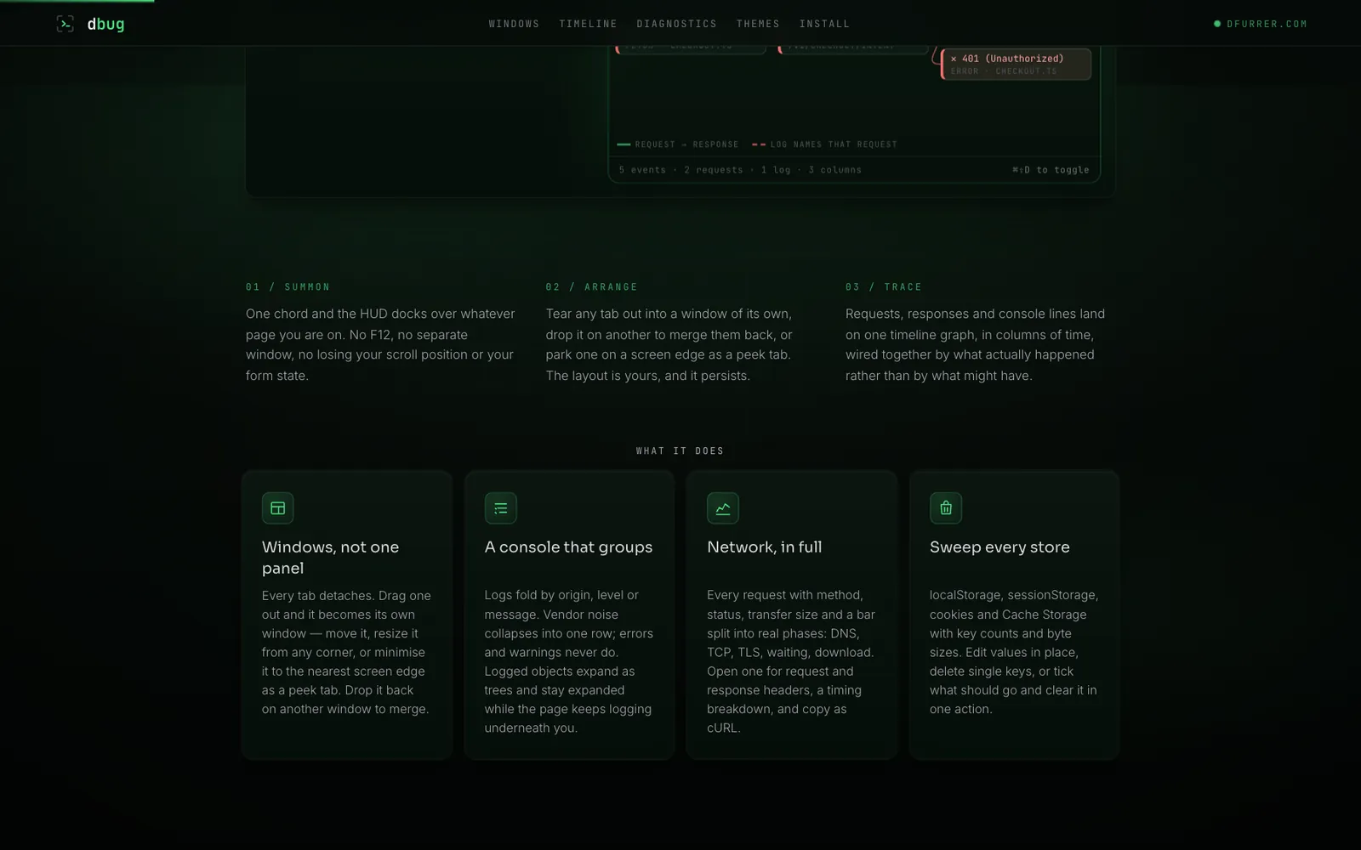This screenshot has height=850, width=1361.
Task: Select the 'Windows, not one panel' heading
Action: tap(330, 558)
